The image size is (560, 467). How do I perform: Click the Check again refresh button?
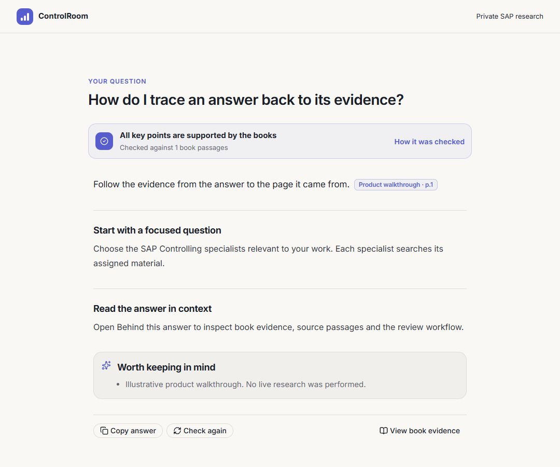click(200, 431)
